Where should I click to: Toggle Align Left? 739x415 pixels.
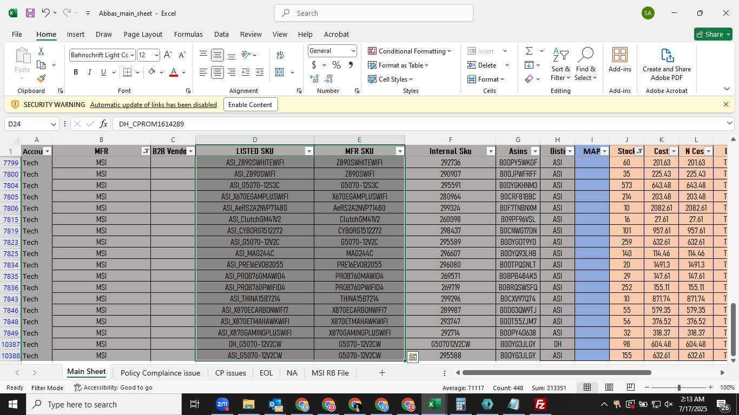click(x=203, y=72)
